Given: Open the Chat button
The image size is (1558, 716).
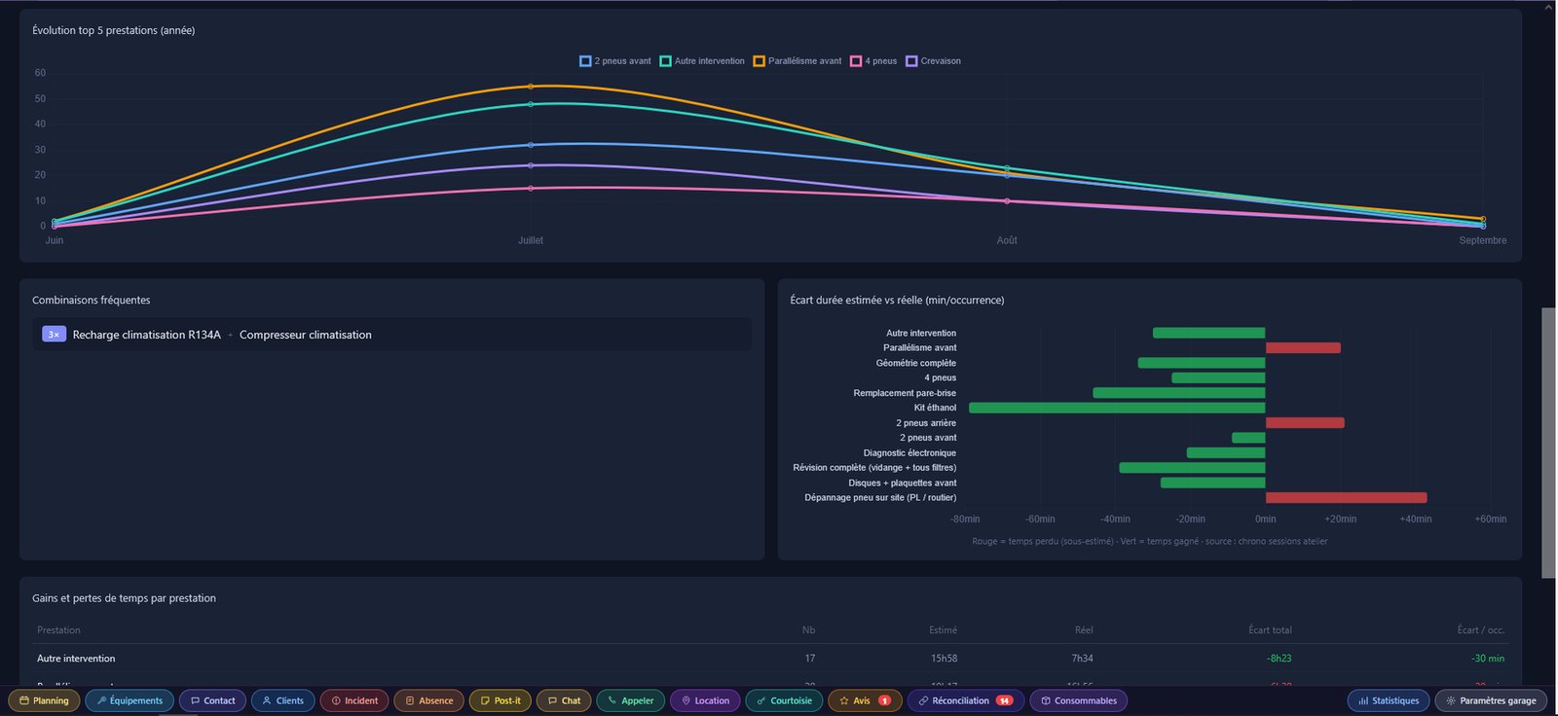Looking at the screenshot, I should tap(564, 700).
